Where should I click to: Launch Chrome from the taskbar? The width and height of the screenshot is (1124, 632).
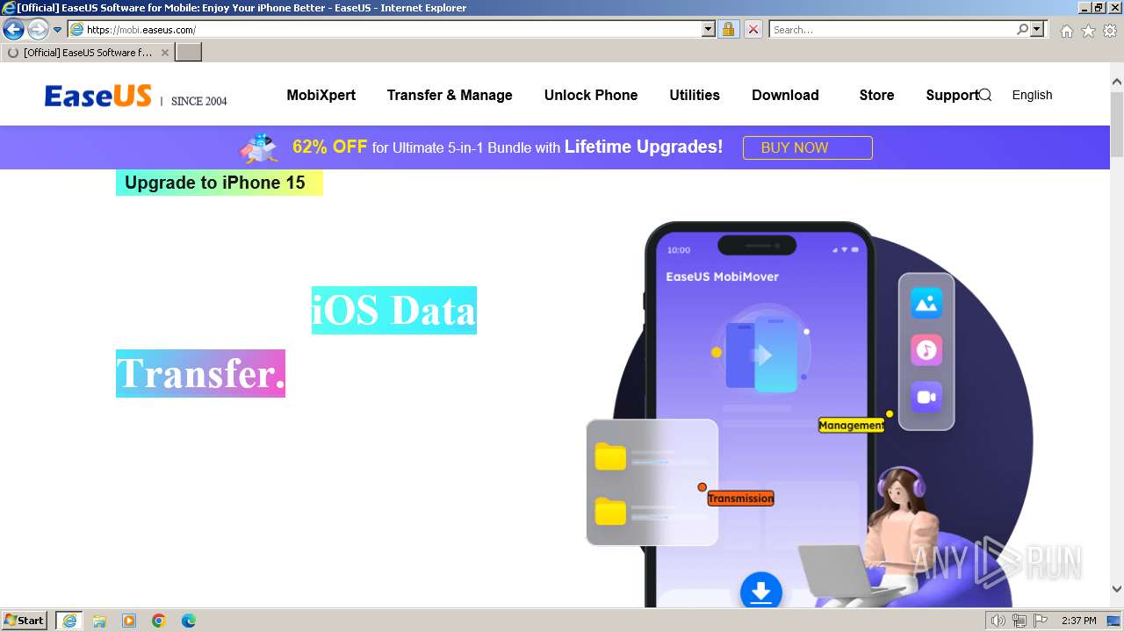[x=159, y=621]
